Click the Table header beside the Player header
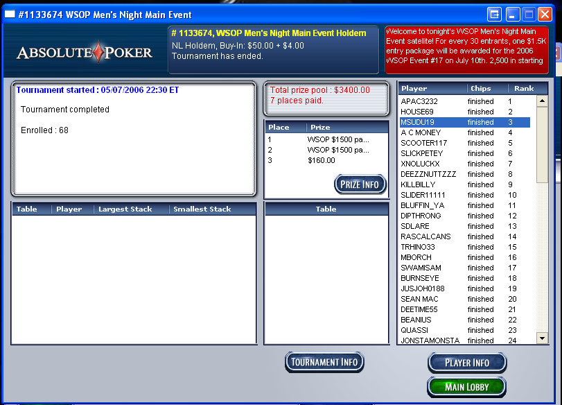The width and height of the screenshot is (562, 405). 32,209
